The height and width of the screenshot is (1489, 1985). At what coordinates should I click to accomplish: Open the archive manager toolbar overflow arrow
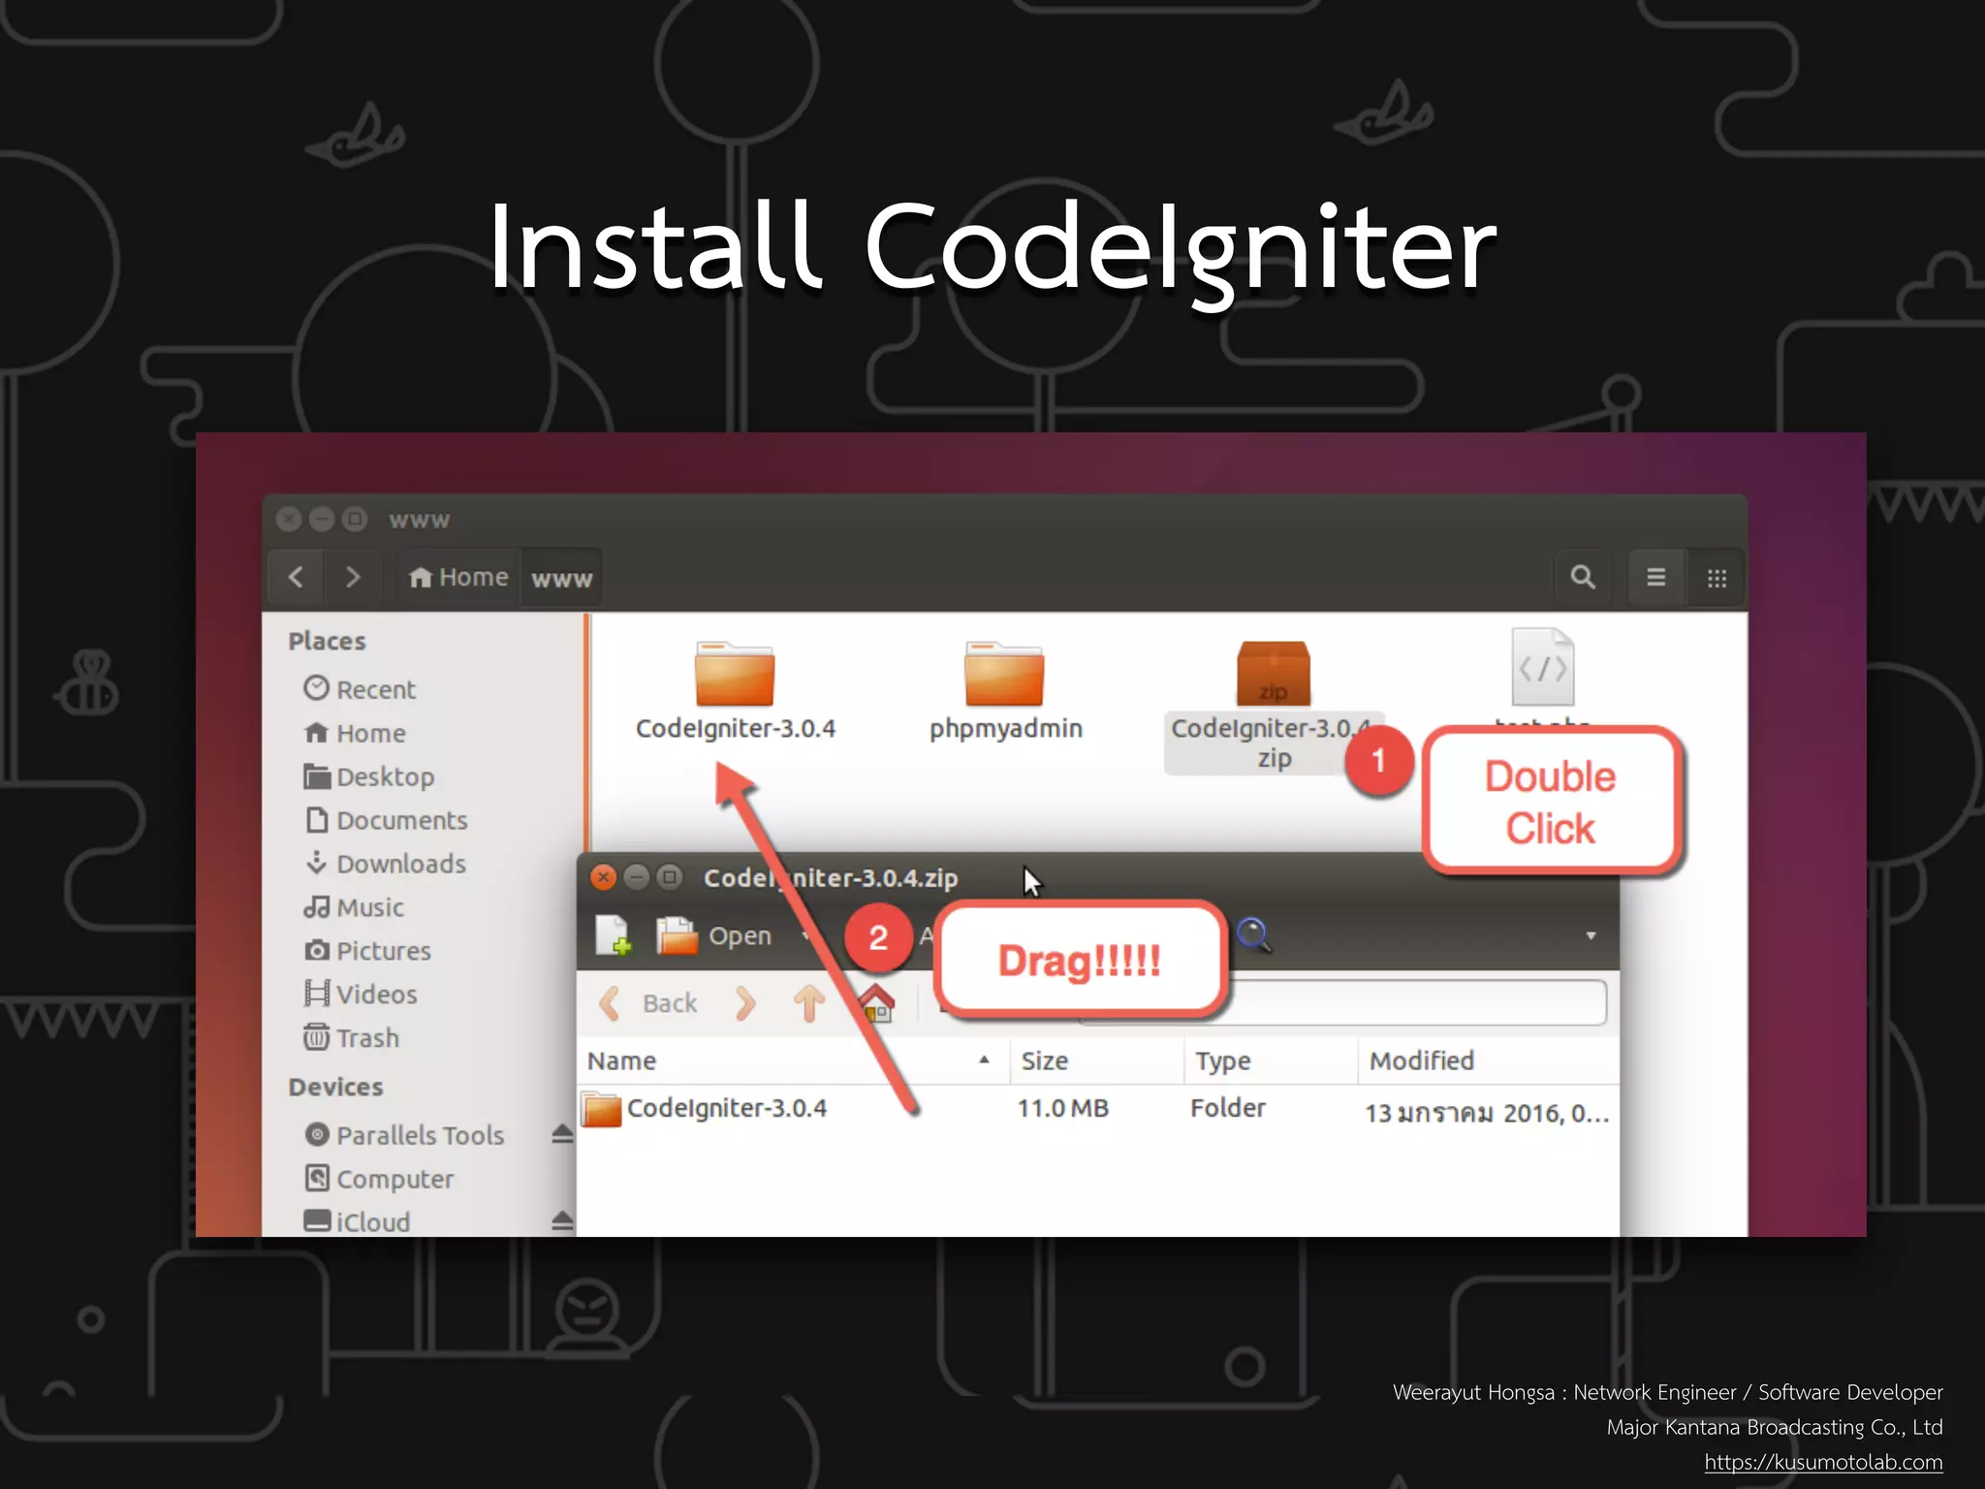coord(1591,935)
